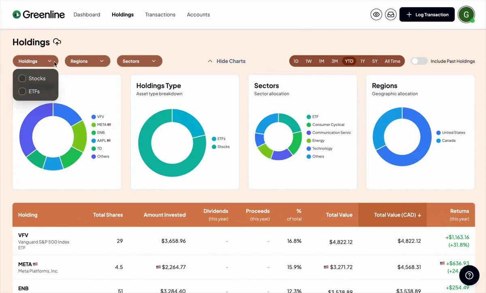
Task: Check the Stocks checkbox
Action: tap(22, 79)
